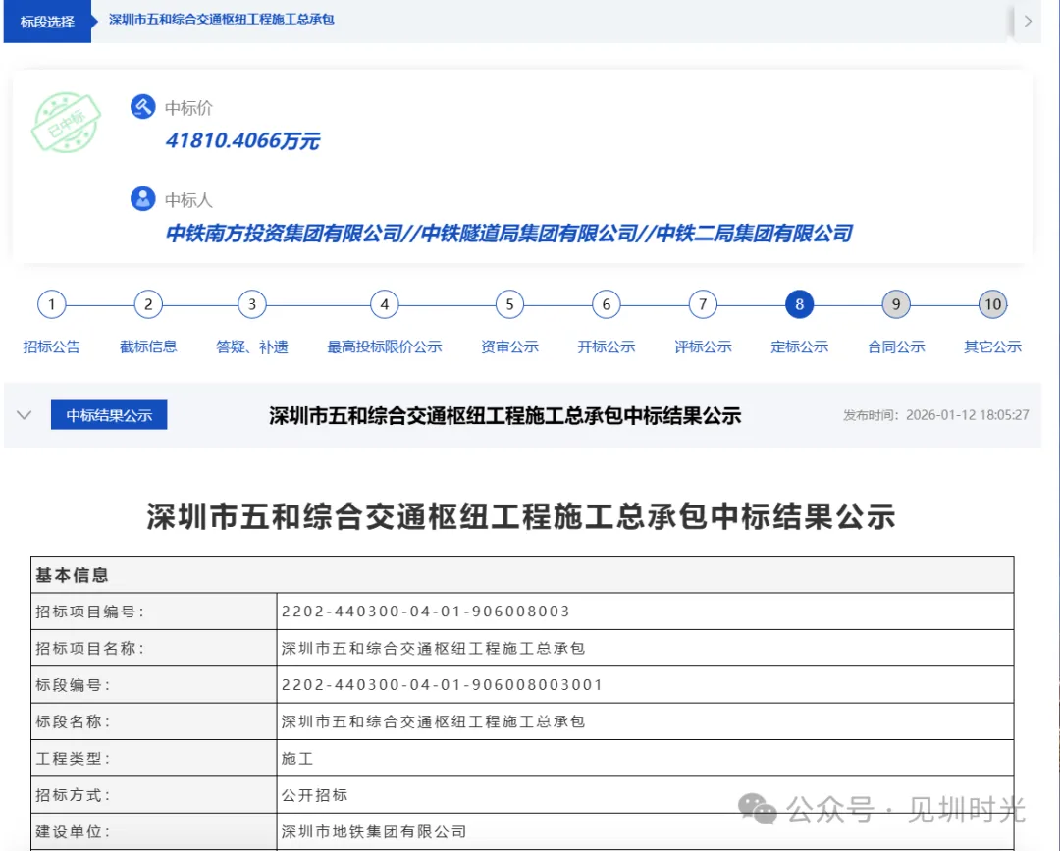Open the 定标公示 stage

(x=800, y=346)
